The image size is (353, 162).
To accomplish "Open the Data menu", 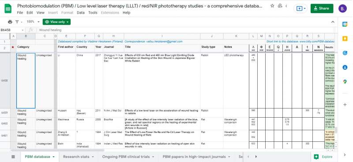I will 81,13.
